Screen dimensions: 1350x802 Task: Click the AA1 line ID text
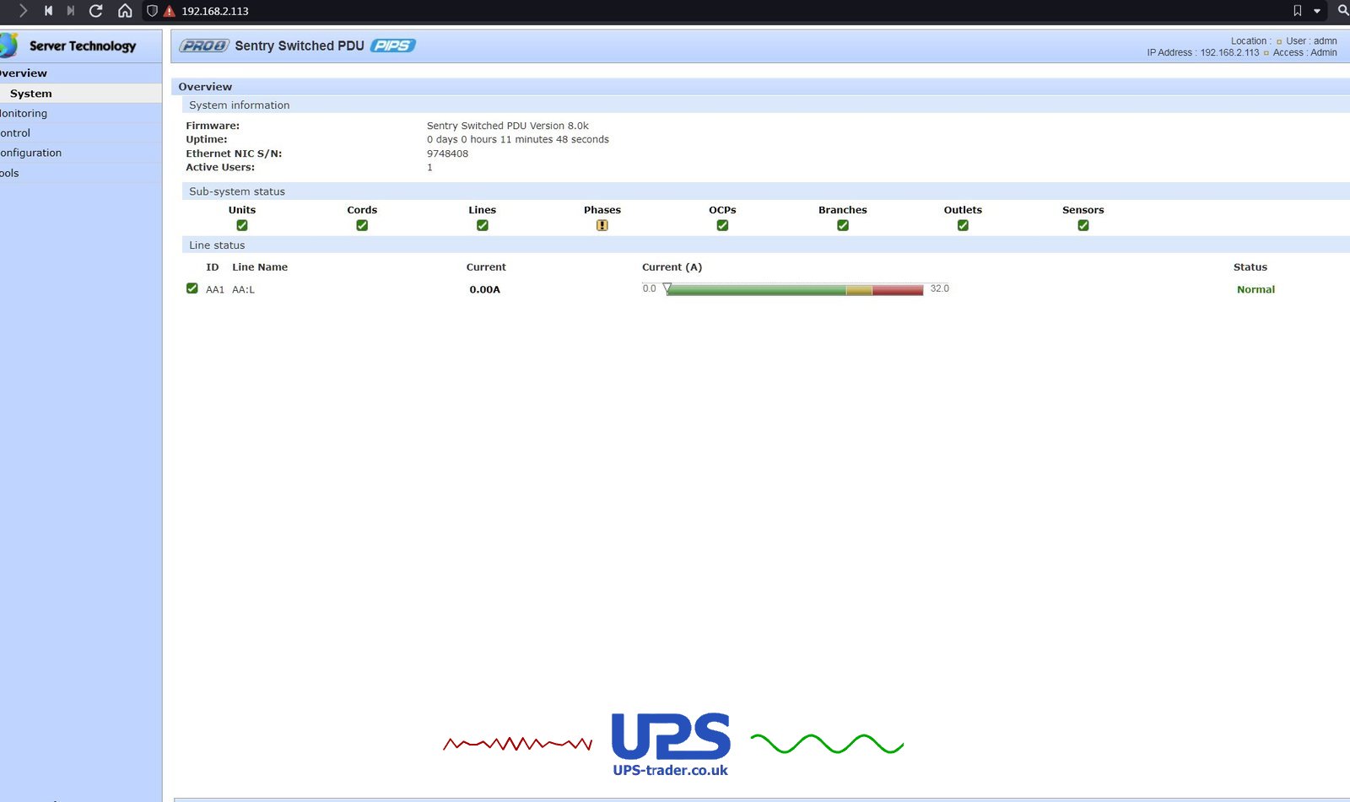(215, 289)
